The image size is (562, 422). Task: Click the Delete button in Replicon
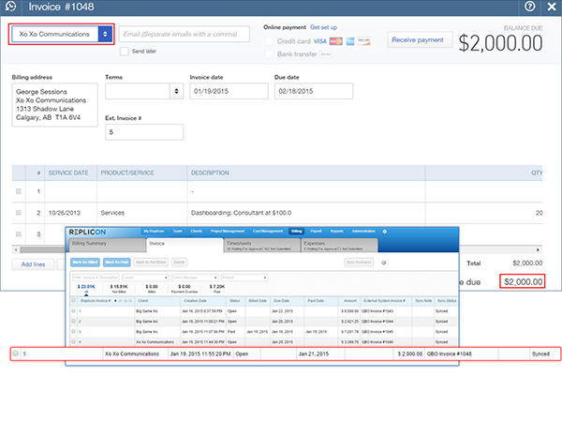(x=179, y=263)
